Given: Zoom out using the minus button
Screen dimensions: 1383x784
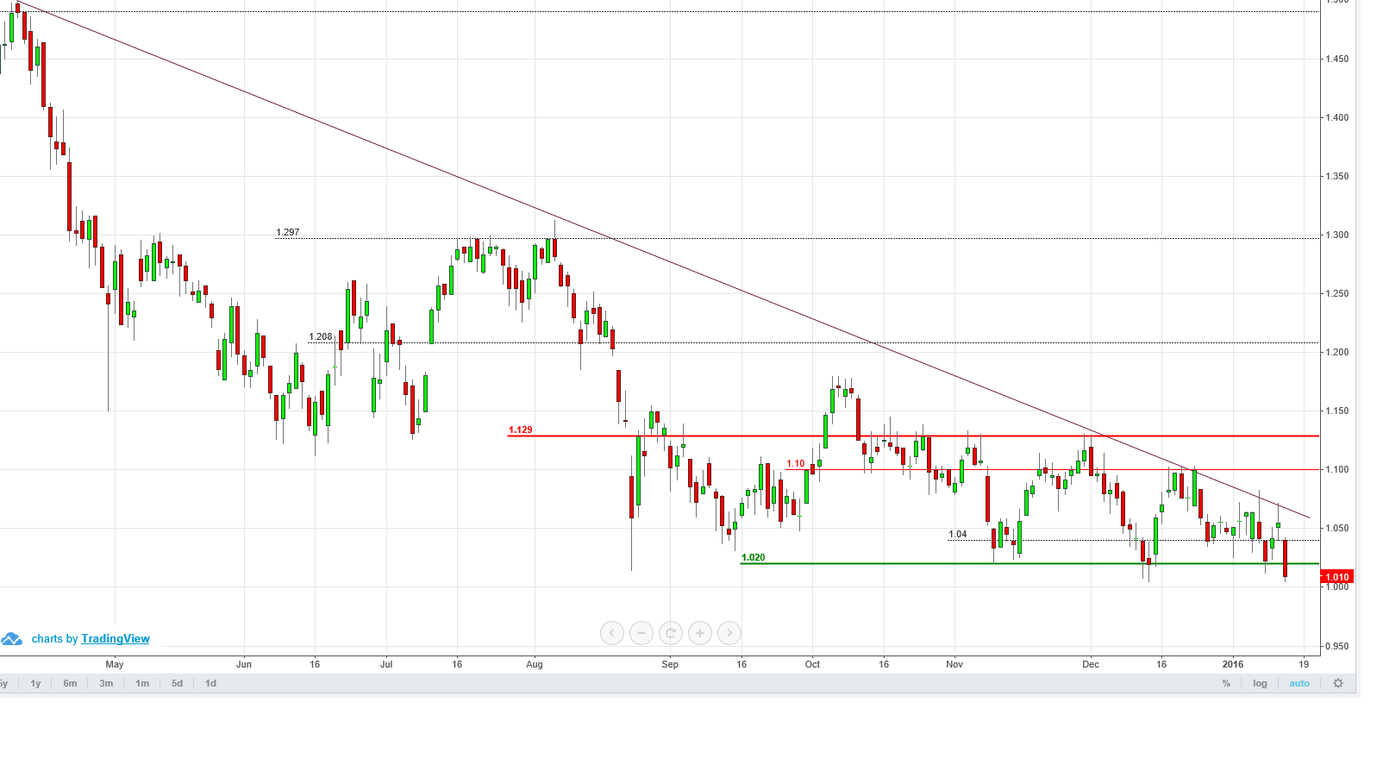Looking at the screenshot, I should coord(641,633).
